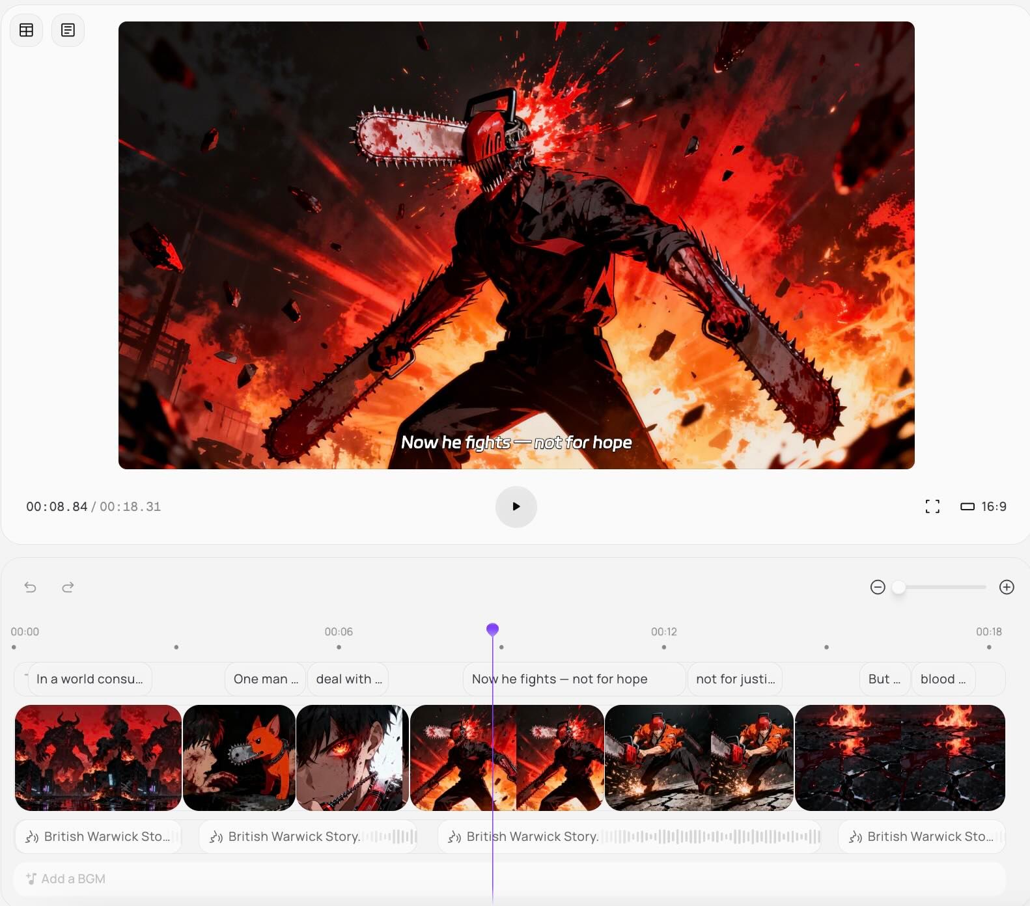Open the script text view icon
This screenshot has height=906, width=1030.
point(68,31)
